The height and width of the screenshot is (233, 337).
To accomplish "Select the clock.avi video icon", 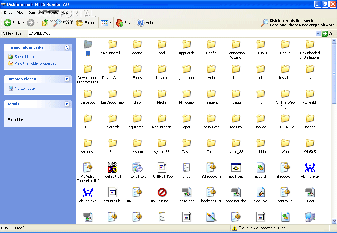I will coord(261,193).
